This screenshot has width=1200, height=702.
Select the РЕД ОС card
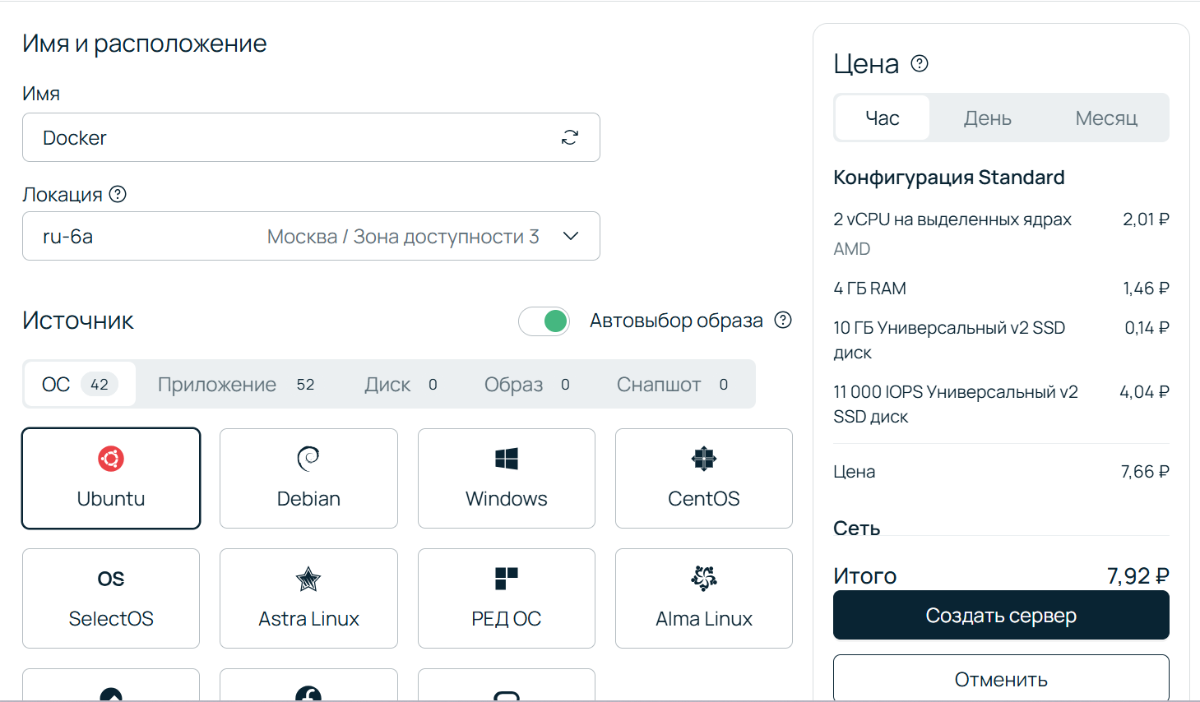pyautogui.click(x=507, y=598)
